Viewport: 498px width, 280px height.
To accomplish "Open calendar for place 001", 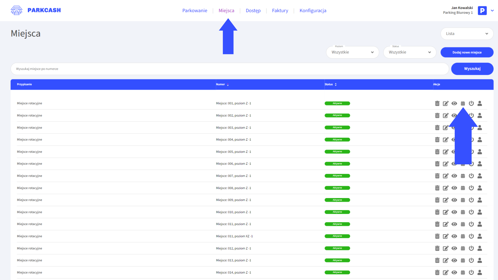I will point(463,103).
